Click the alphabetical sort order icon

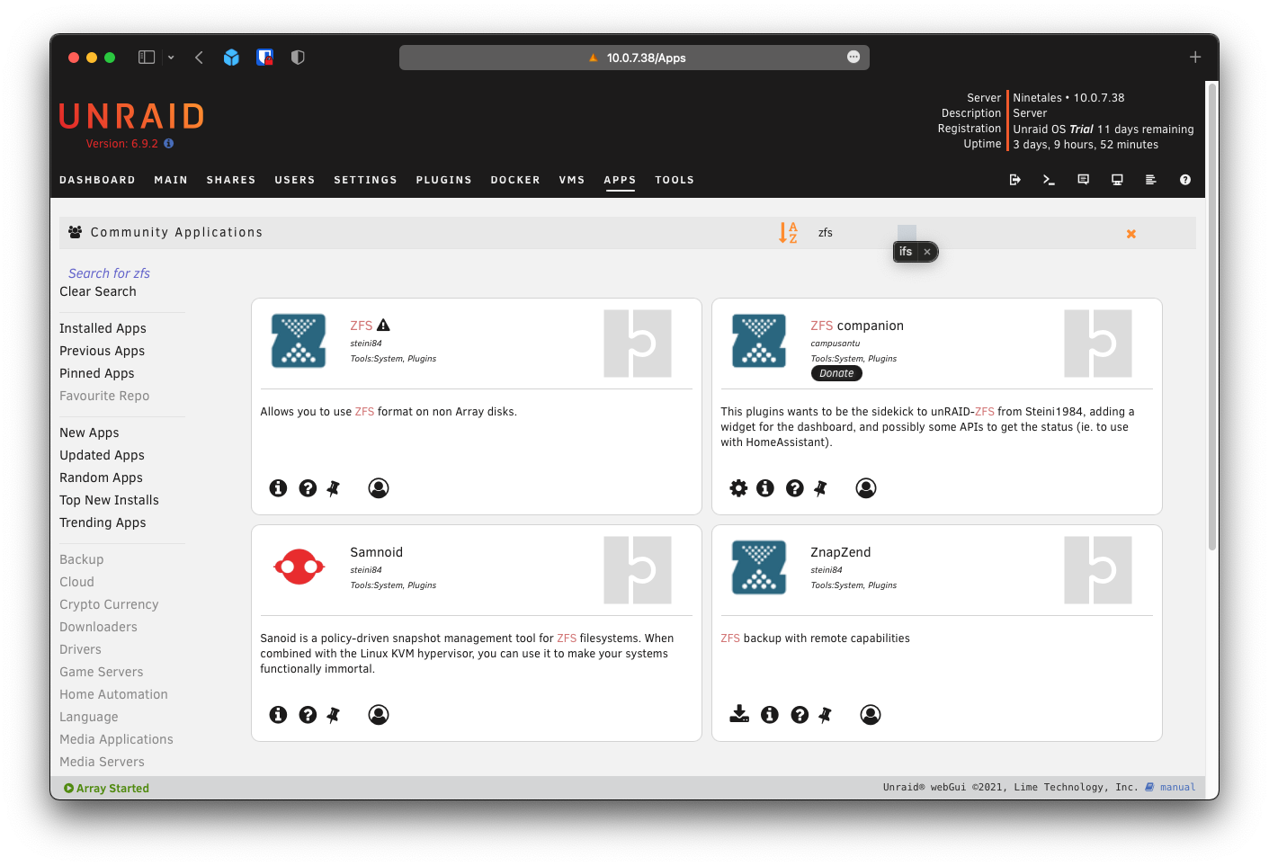point(788,233)
